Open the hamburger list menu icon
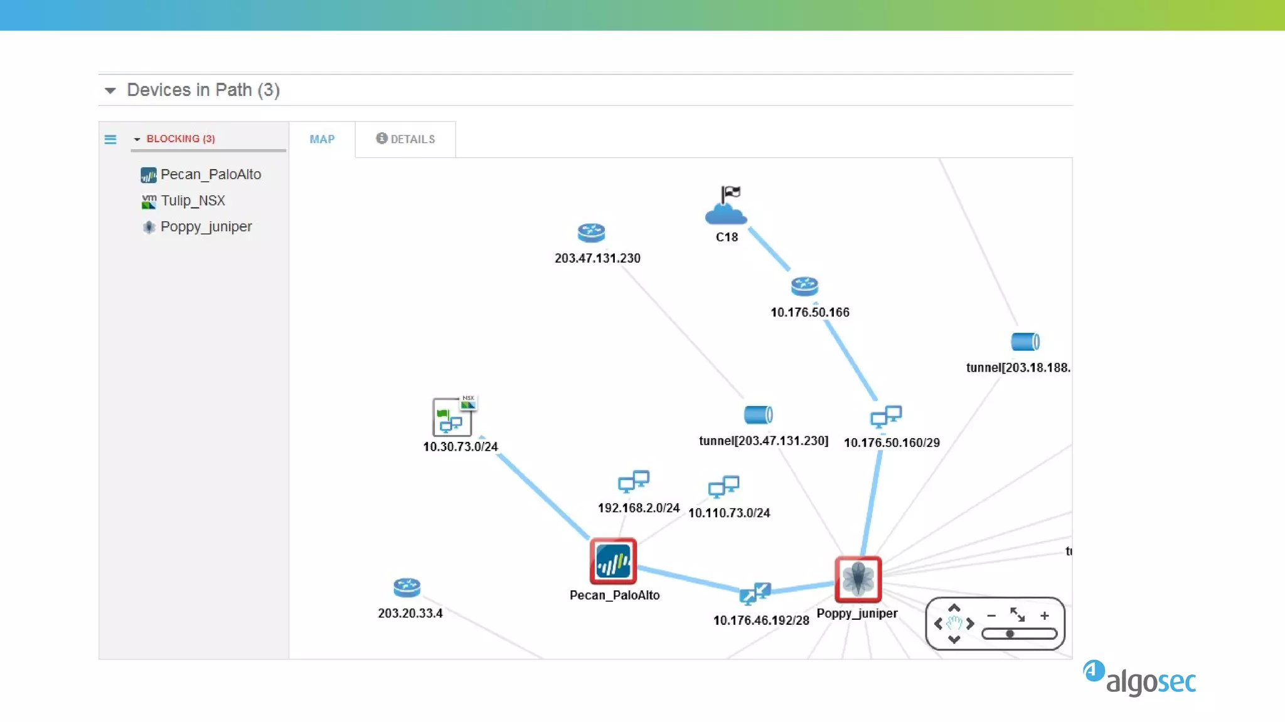Image resolution: width=1285 pixels, height=722 pixels. 110,139
